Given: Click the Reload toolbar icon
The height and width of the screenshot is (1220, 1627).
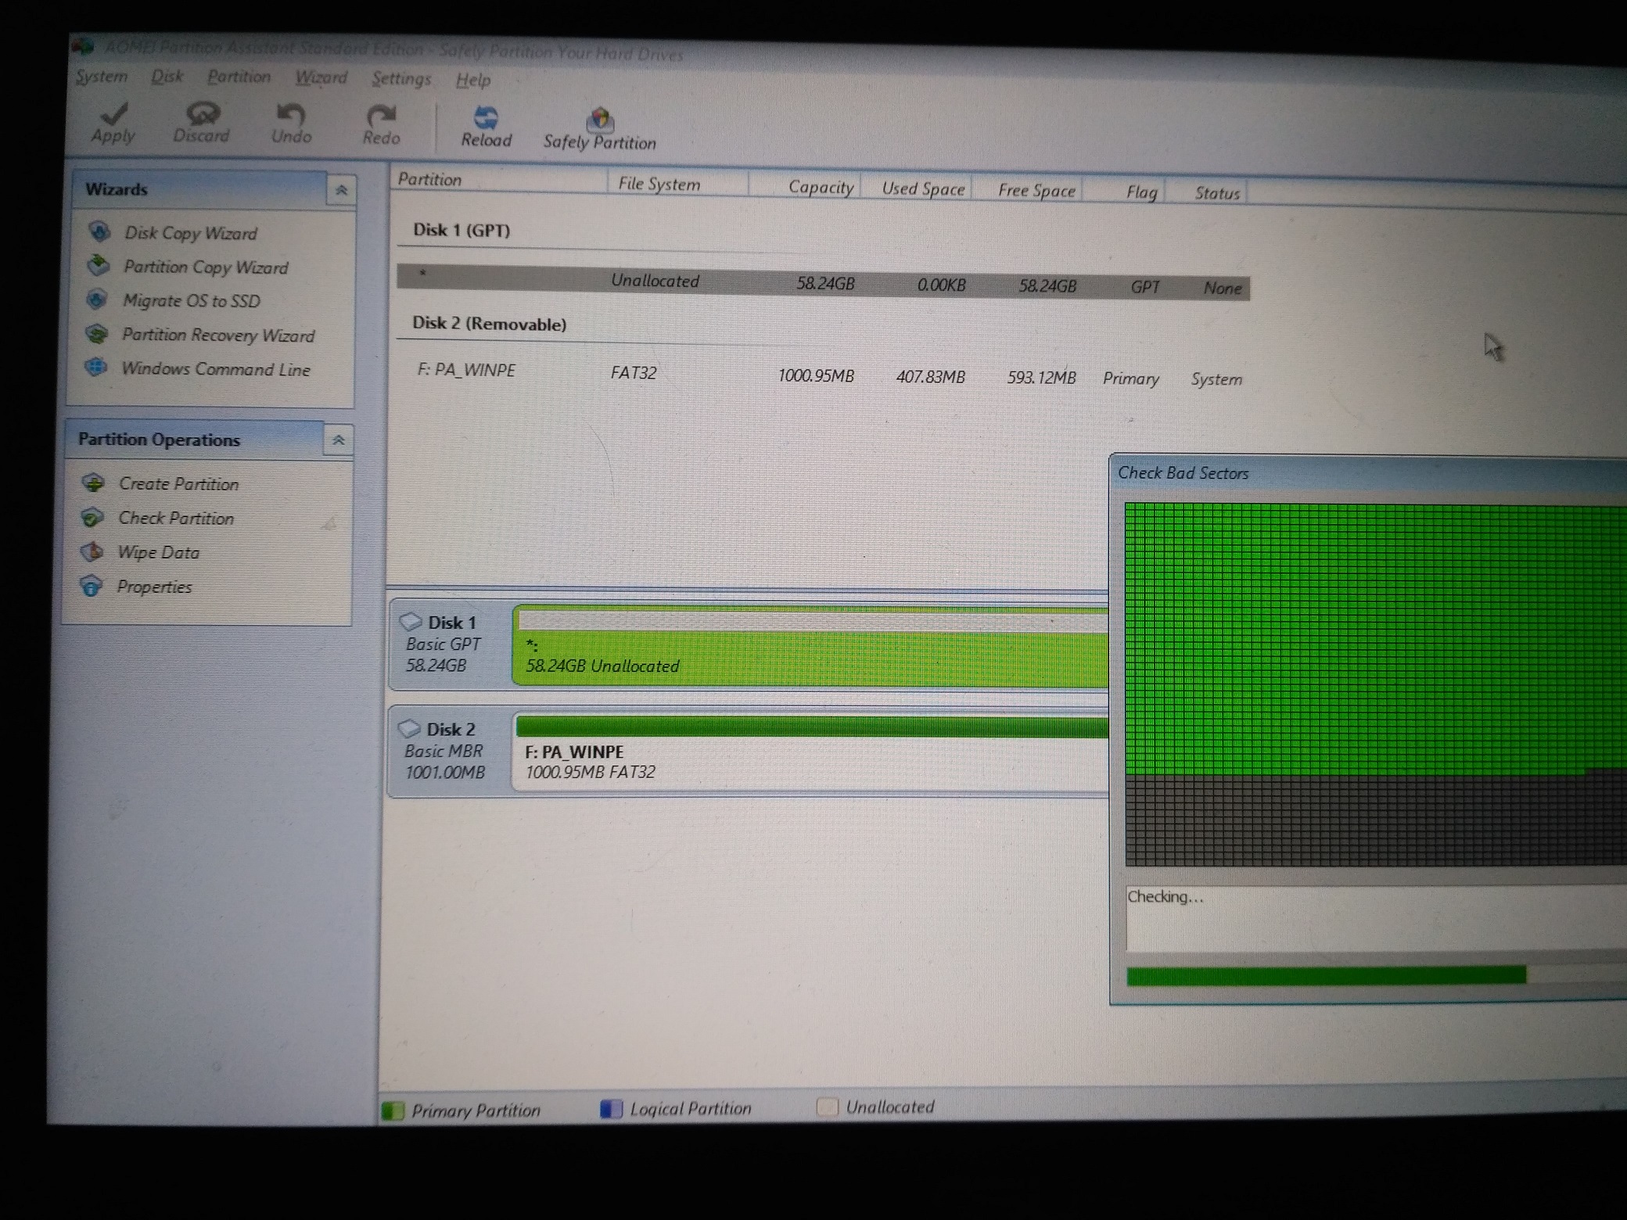Looking at the screenshot, I should (x=486, y=119).
